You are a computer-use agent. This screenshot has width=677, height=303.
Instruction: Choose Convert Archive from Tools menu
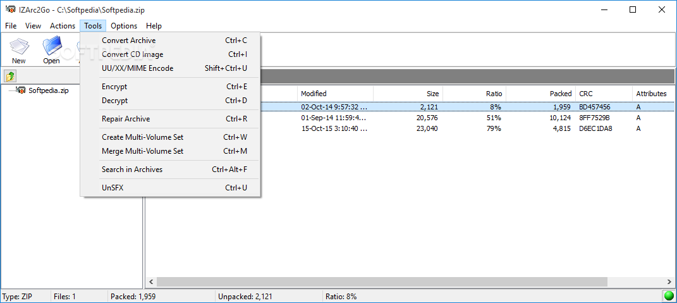coord(170,40)
